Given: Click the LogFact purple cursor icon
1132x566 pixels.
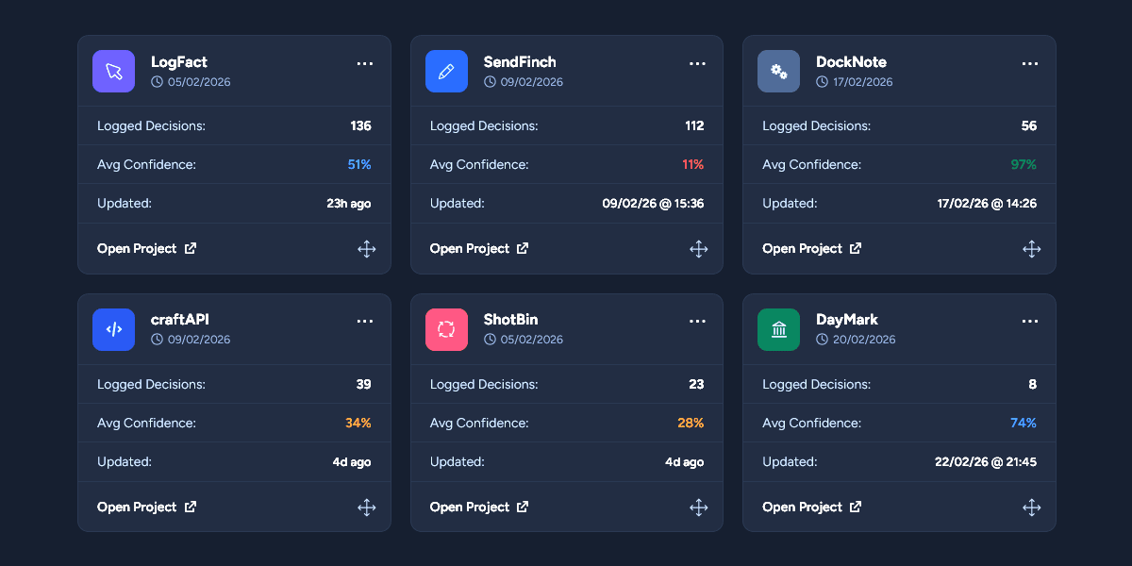Looking at the screenshot, I should pos(113,72).
